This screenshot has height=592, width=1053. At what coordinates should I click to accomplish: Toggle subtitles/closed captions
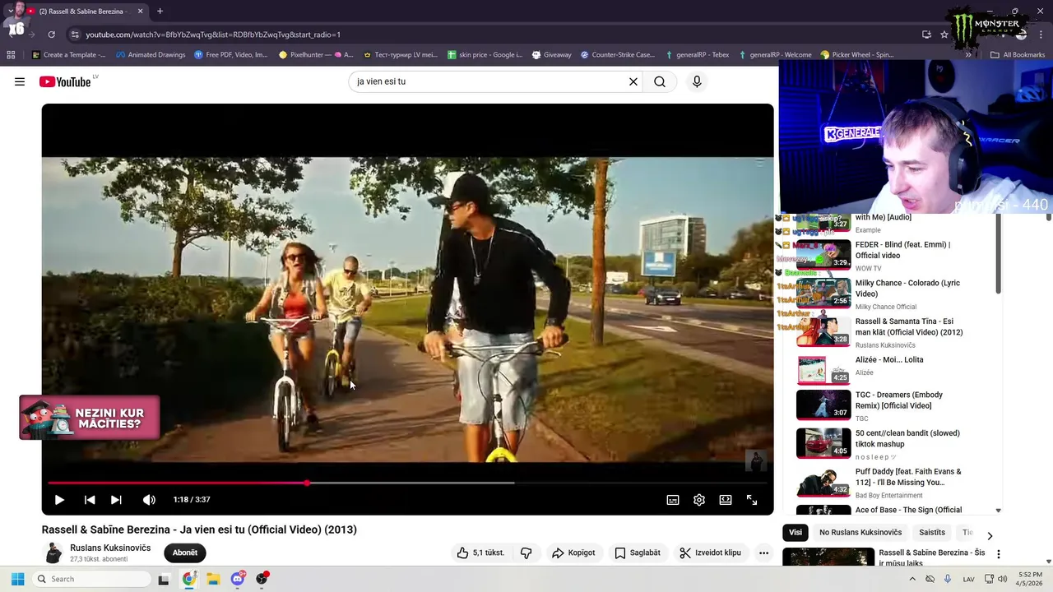point(673,500)
